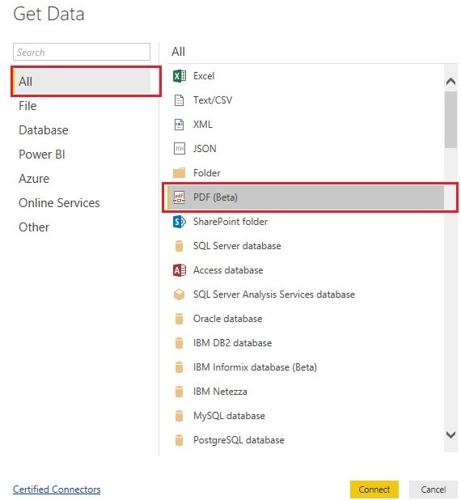This screenshot has width=461, height=500.
Task: Click the scroll down arrow
Action: click(450, 434)
